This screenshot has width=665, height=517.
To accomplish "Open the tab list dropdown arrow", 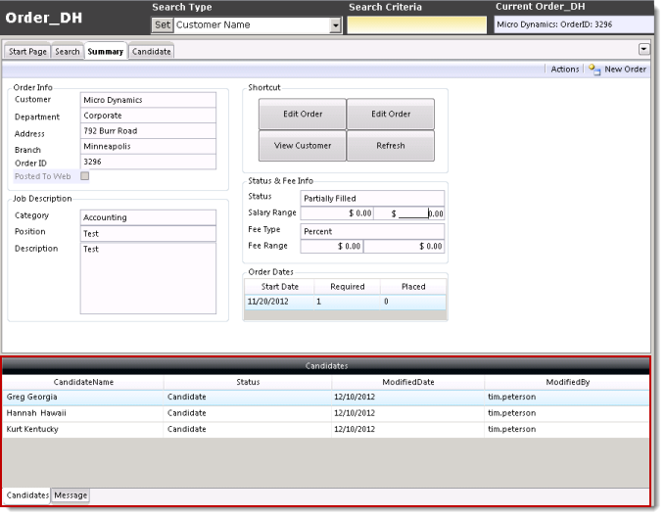I will pyautogui.click(x=643, y=49).
